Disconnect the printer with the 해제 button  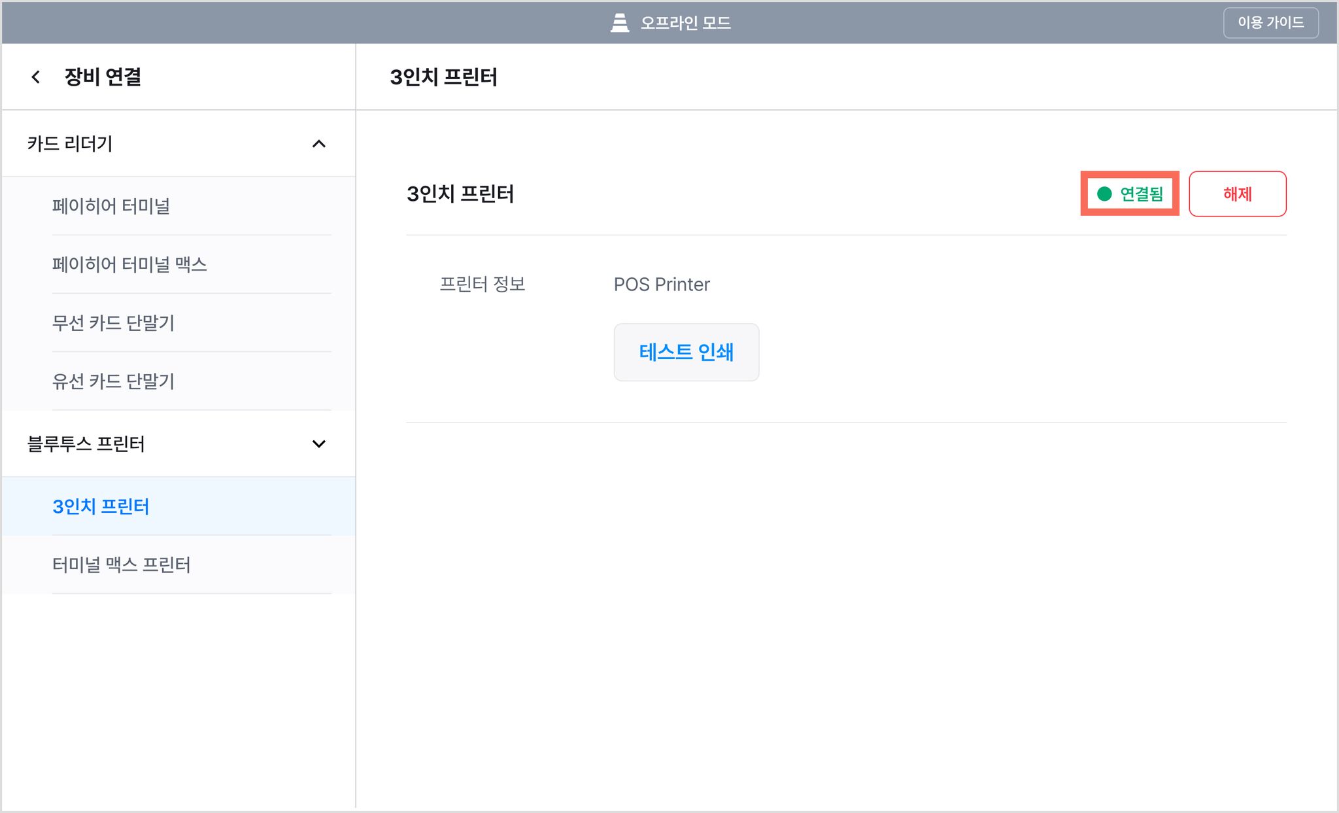[1237, 194]
